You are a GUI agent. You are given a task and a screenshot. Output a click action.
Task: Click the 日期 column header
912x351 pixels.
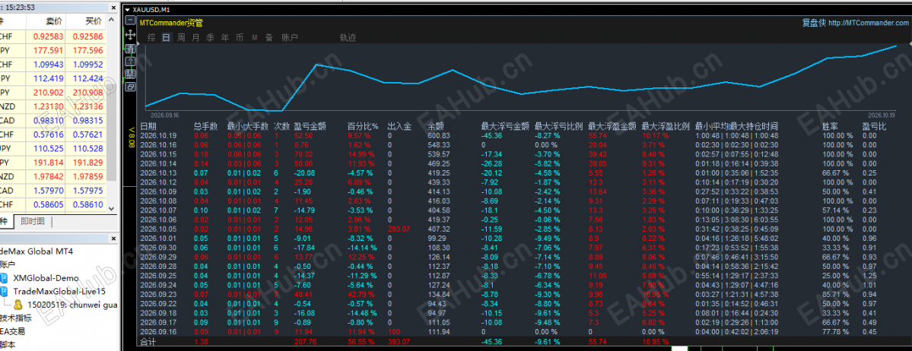[x=148, y=125]
